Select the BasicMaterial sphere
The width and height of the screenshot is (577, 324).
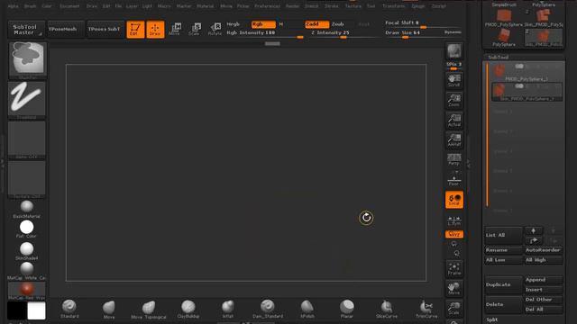click(26, 209)
